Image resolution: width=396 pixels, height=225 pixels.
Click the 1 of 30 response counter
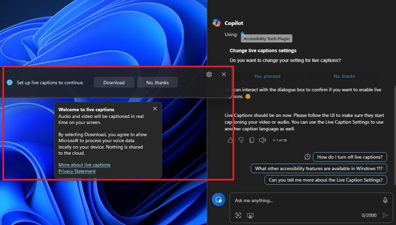click(280, 140)
